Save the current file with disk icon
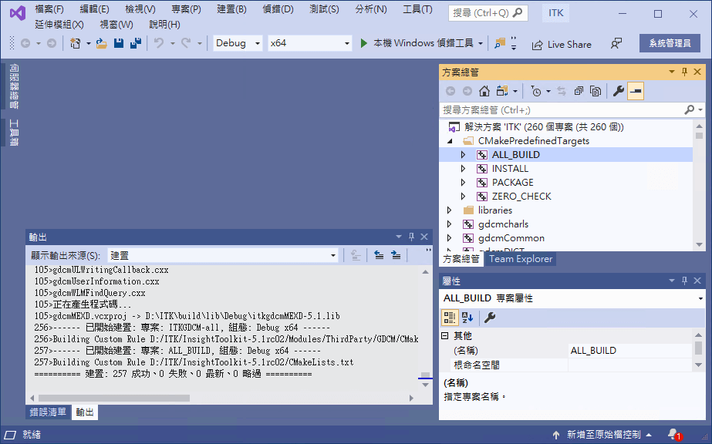The width and height of the screenshot is (712, 444). [119, 43]
